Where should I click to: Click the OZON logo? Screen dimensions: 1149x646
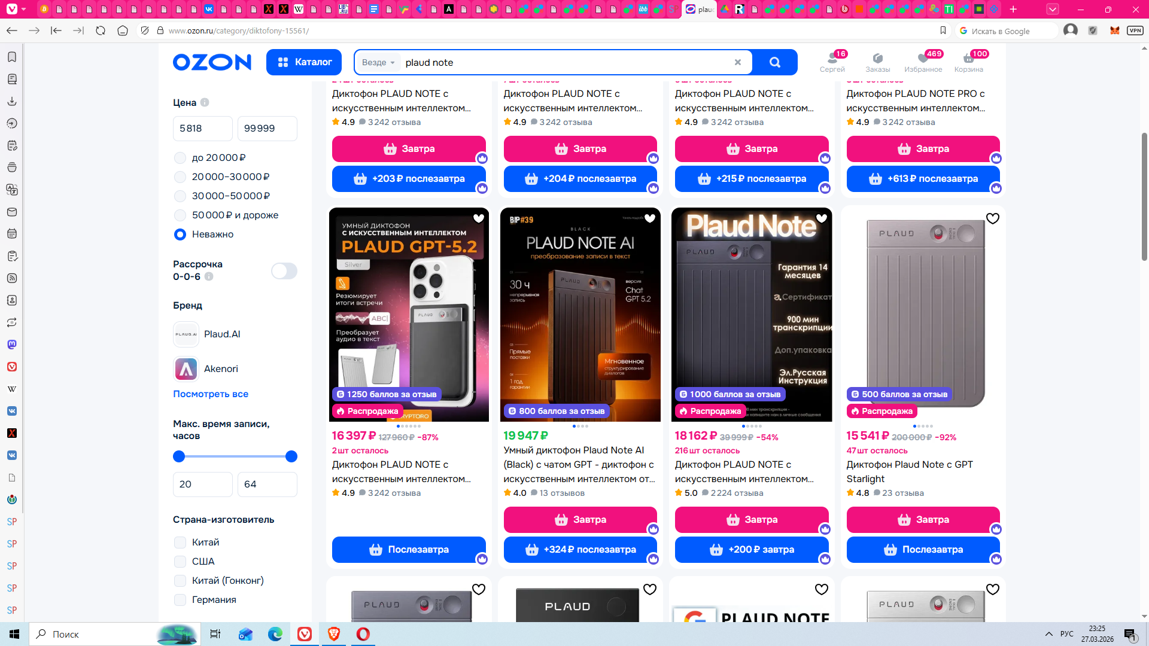click(212, 62)
